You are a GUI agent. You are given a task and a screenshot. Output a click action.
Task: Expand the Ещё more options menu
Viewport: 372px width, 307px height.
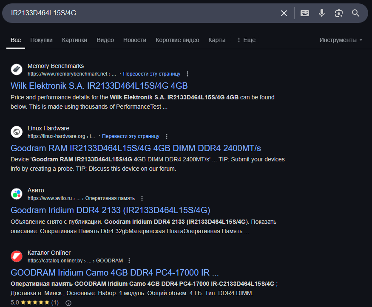247,40
